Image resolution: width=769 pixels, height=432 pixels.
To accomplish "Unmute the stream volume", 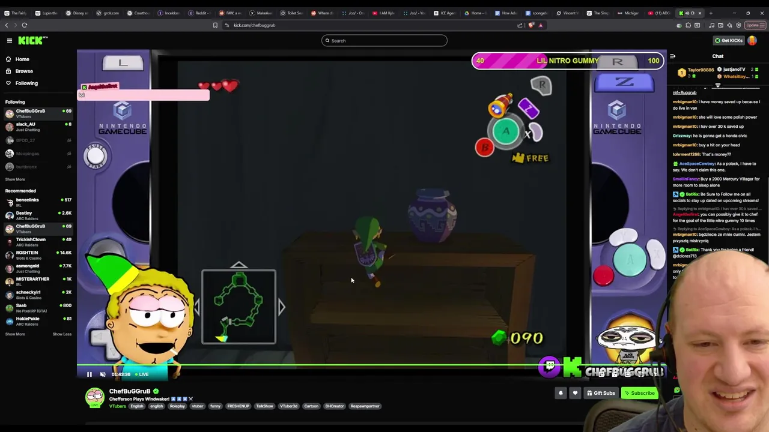I will [103, 374].
